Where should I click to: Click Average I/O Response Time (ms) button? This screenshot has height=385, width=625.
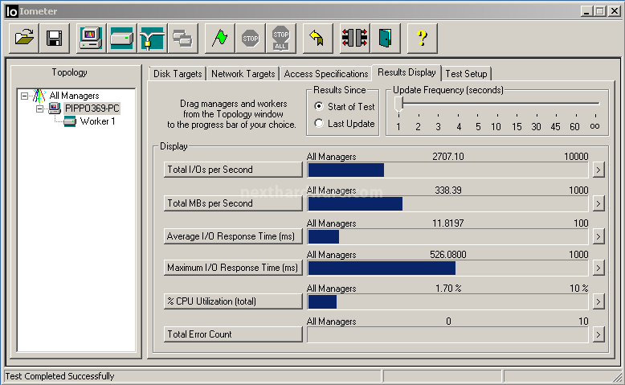(x=233, y=236)
